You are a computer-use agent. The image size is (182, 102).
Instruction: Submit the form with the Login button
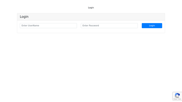click(x=152, y=25)
